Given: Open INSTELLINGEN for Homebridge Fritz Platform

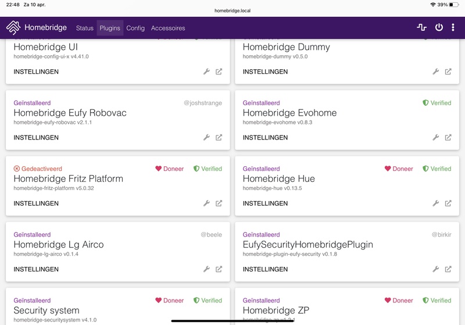Looking at the screenshot, I should [36, 203].
